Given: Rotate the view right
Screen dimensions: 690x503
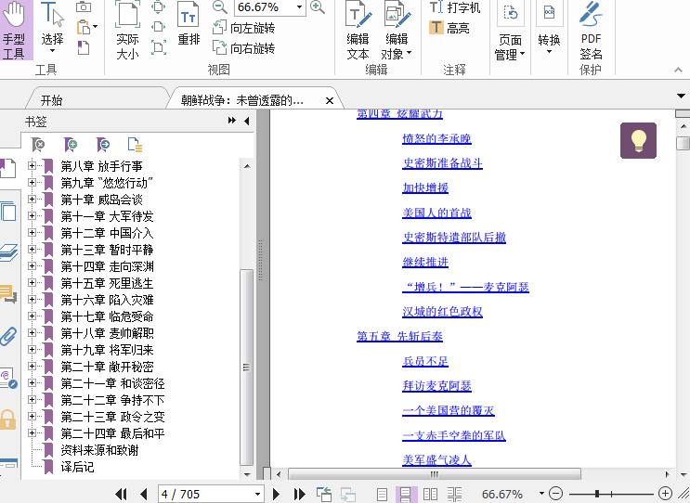Looking at the screenshot, I should coord(244,48).
